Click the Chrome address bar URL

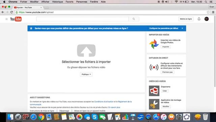36,12
